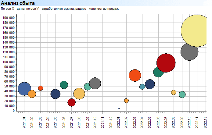This screenshot has width=212, height=135.
Task: Click the '2021.11' X-axis label
Action: click(x=102, y=123)
